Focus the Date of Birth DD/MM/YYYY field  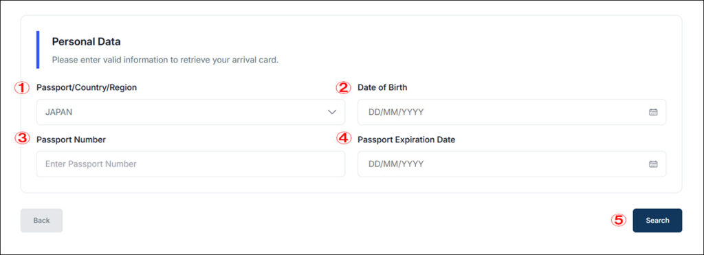point(511,112)
